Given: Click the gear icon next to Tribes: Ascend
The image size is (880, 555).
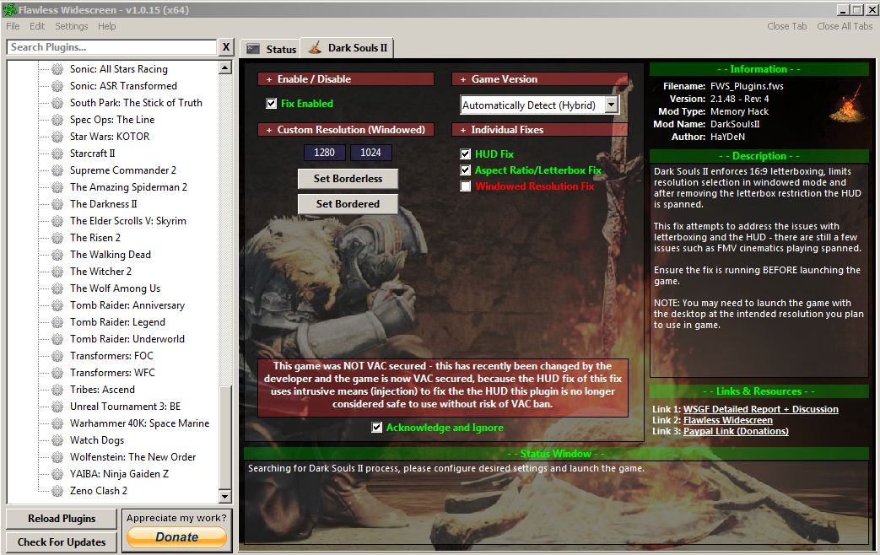Looking at the screenshot, I should tap(57, 390).
